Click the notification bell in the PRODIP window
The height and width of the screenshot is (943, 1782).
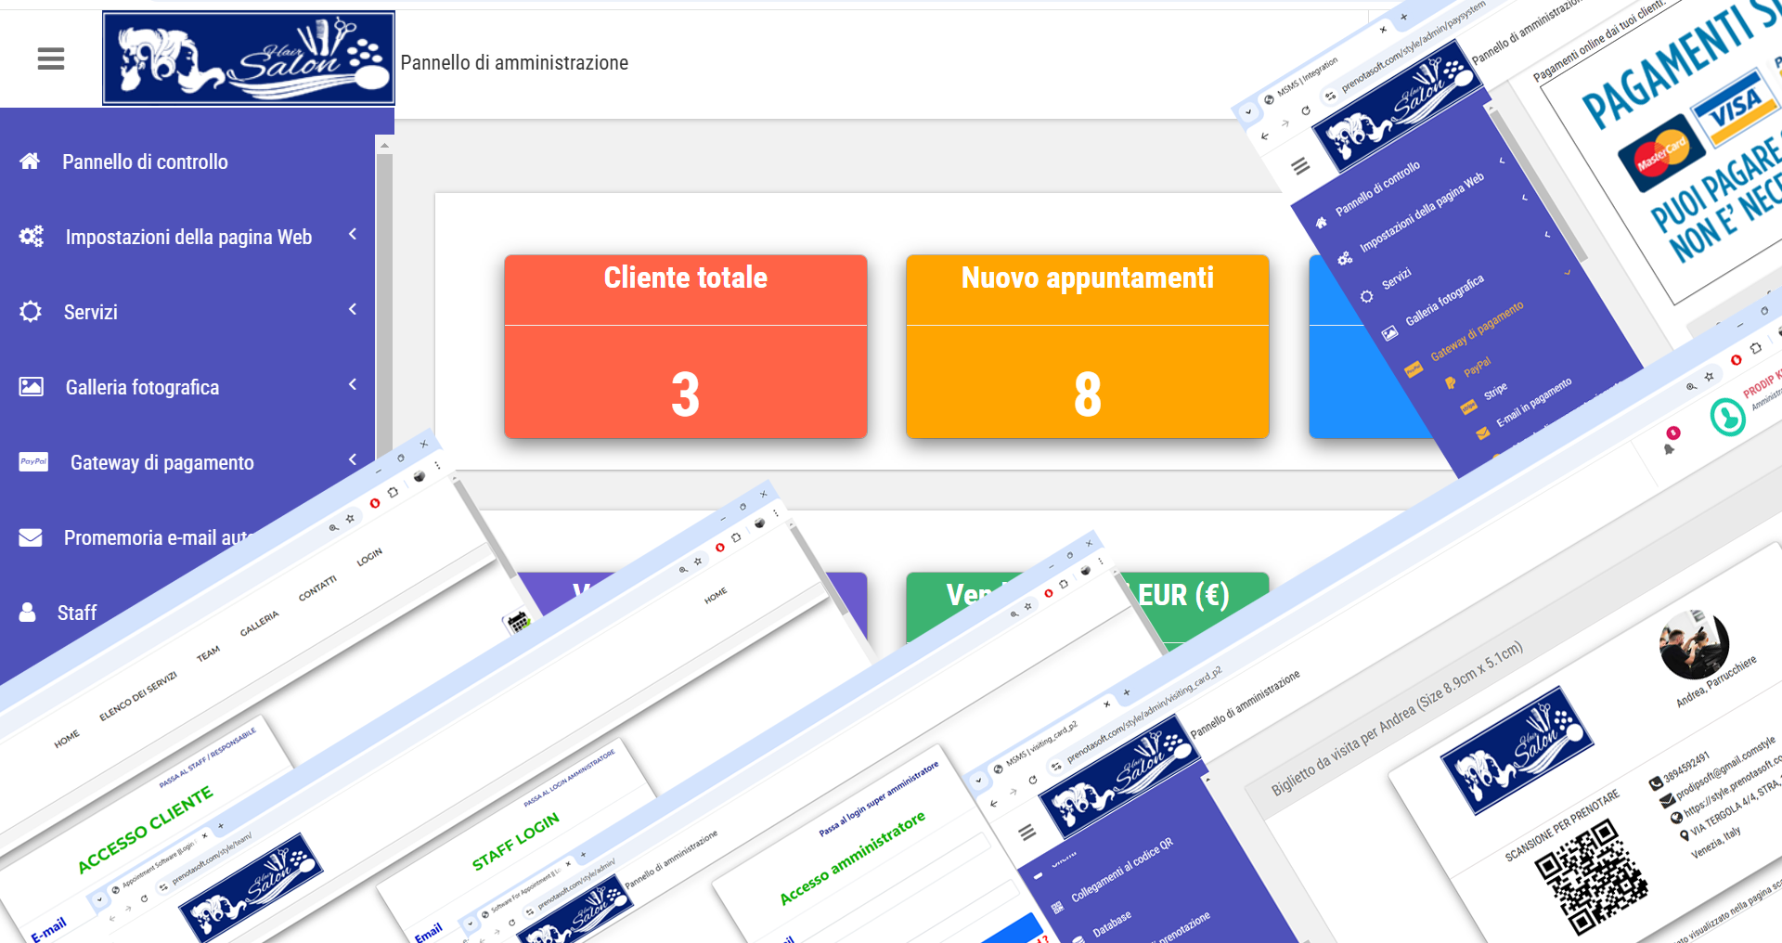(1669, 449)
